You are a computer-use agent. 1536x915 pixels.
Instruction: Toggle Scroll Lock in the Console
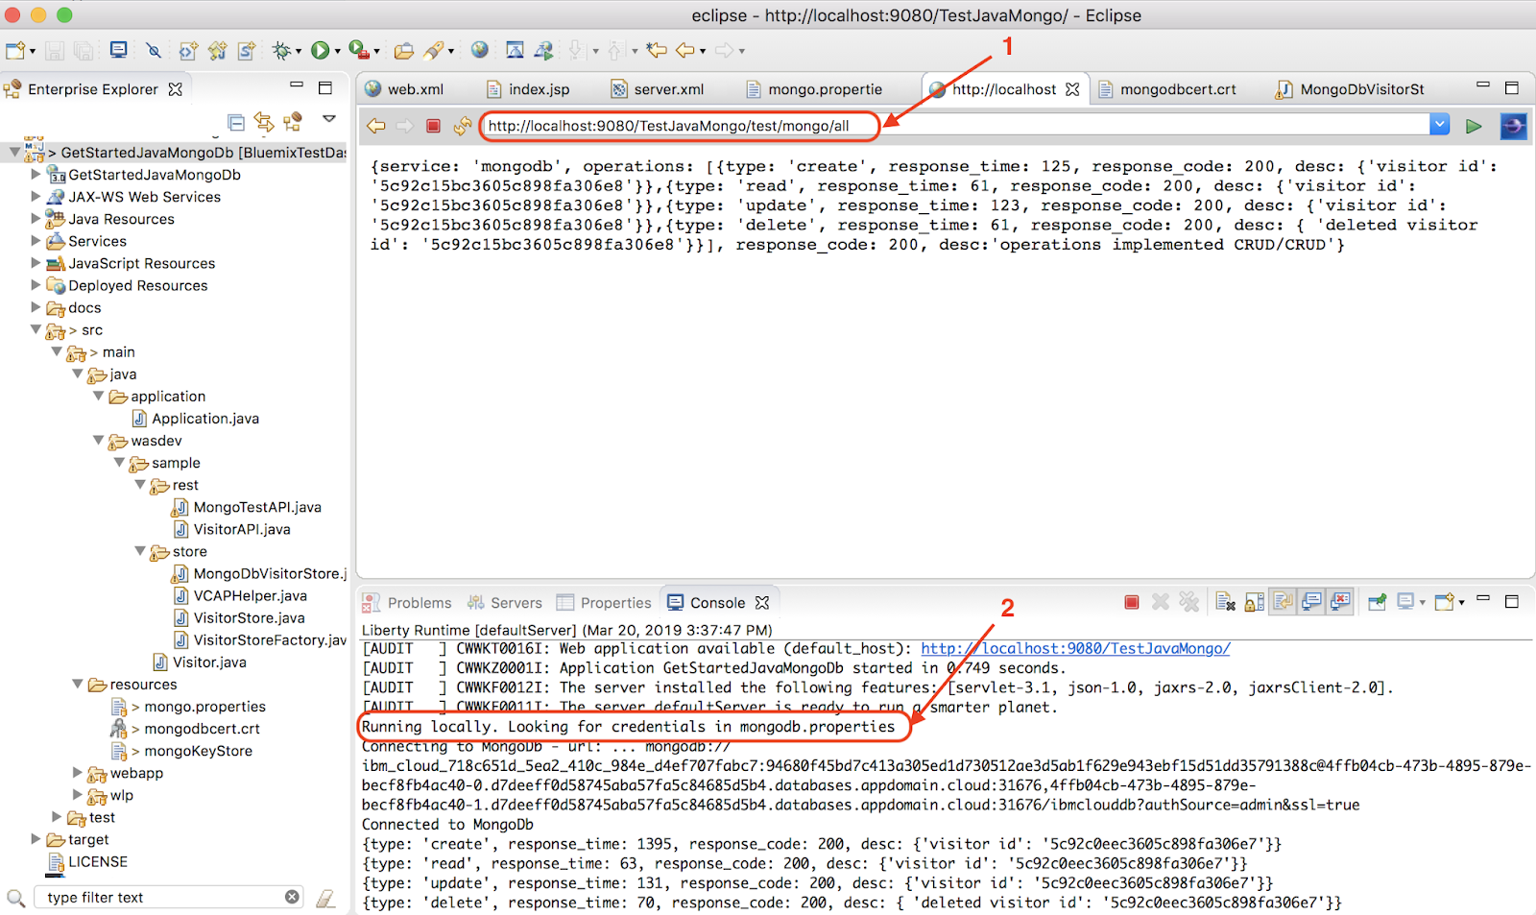[x=1255, y=602]
